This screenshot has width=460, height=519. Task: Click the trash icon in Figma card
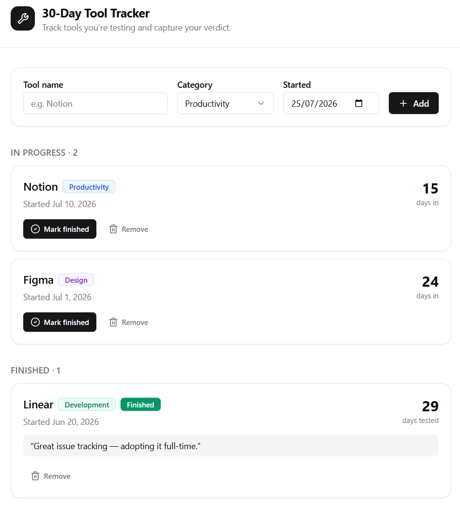113,322
